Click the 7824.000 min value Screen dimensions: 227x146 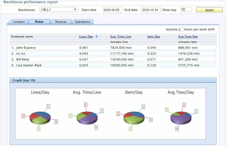click(121, 48)
